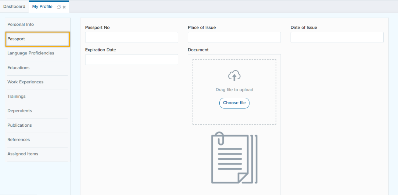Screen dimensions: 398x195
Task: Click the Place of Issue field
Action: (x=234, y=37)
